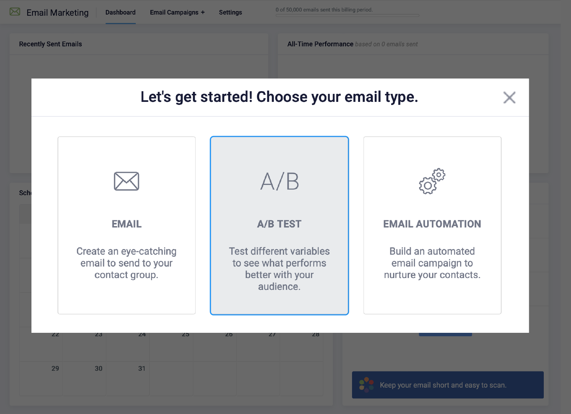The image size is (571, 414).
Task: Click the emails sent progress bar
Action: [x=347, y=16]
